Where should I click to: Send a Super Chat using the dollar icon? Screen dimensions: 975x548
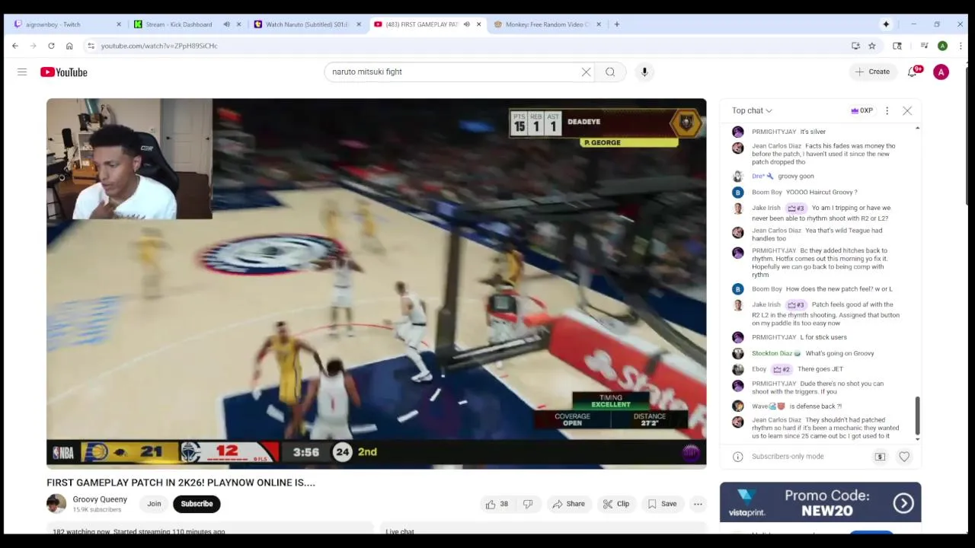[x=880, y=457]
